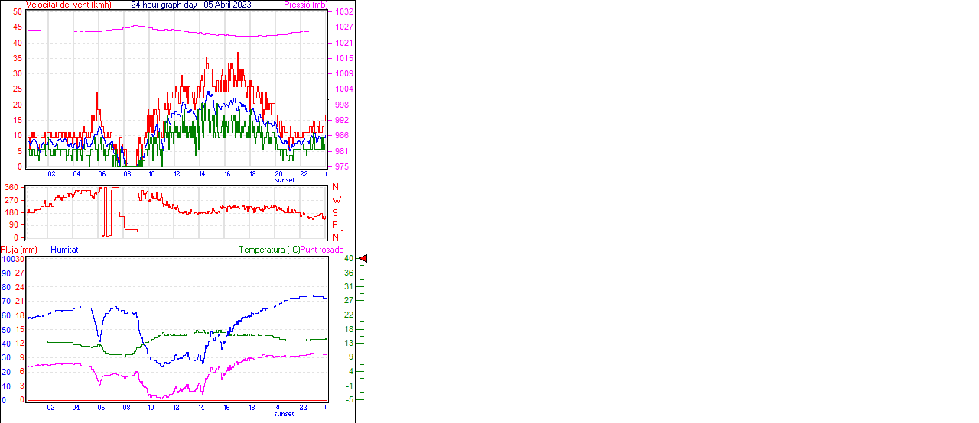979x423 pixels.
Task: Click the "sunset" marker under the bottom graph
Action: tap(285, 414)
